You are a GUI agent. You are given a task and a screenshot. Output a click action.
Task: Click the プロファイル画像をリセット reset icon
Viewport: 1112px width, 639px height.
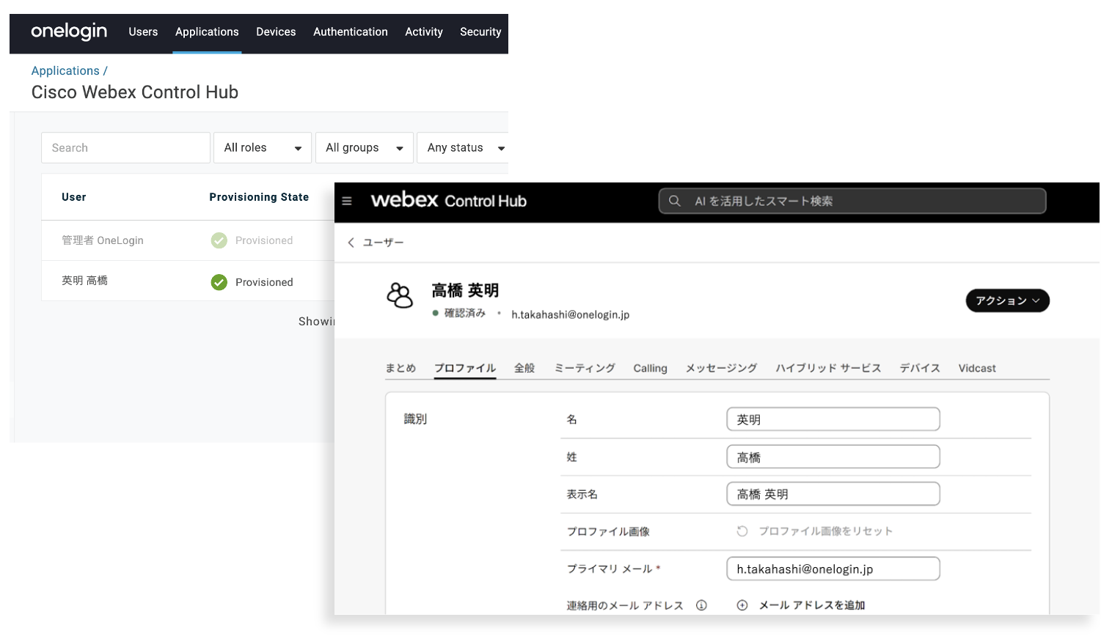(742, 531)
